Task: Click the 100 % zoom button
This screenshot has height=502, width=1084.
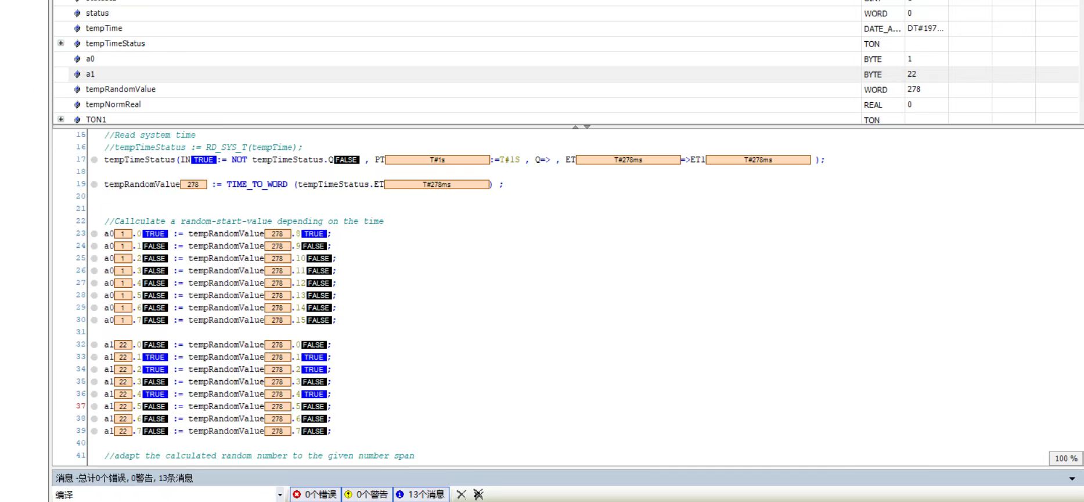Action: pyautogui.click(x=1065, y=458)
